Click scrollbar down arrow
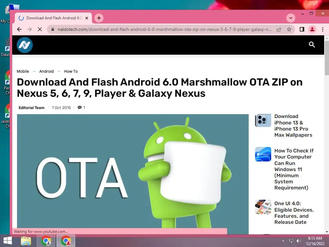The image size is (329, 247). click(x=326, y=232)
